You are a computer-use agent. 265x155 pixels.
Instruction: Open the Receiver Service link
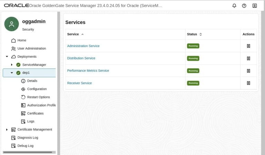coord(79,83)
